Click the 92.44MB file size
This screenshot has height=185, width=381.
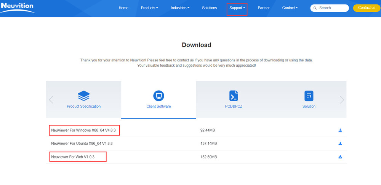[208, 130]
